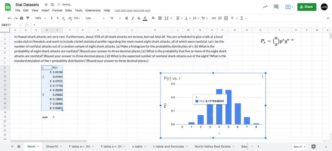Open the text color picker
The width and height of the screenshot is (332, 151).
(145, 18)
